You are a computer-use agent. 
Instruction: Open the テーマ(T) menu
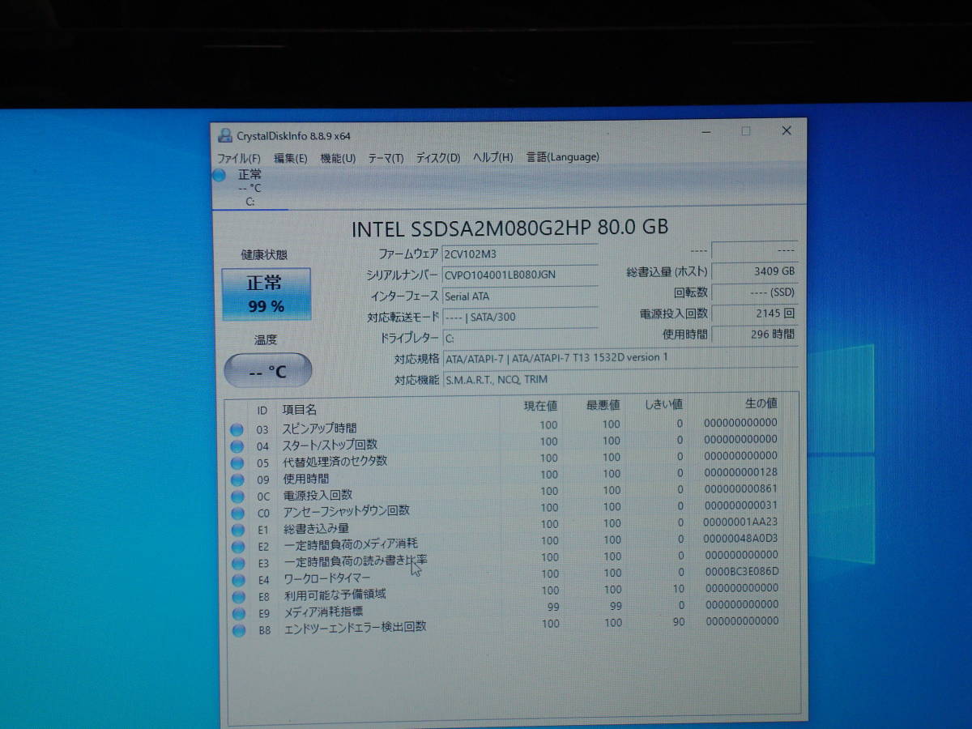[x=386, y=158]
